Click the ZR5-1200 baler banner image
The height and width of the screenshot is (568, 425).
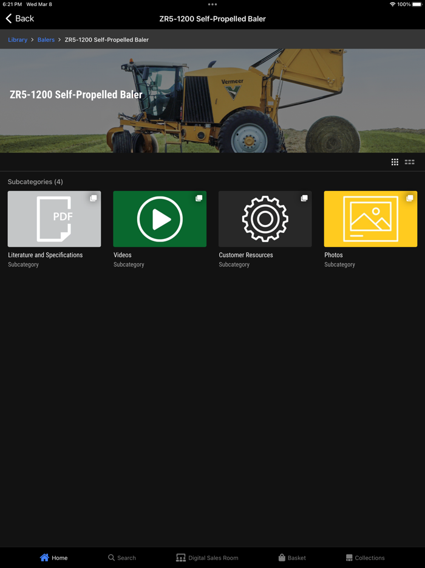pyautogui.click(x=212, y=101)
